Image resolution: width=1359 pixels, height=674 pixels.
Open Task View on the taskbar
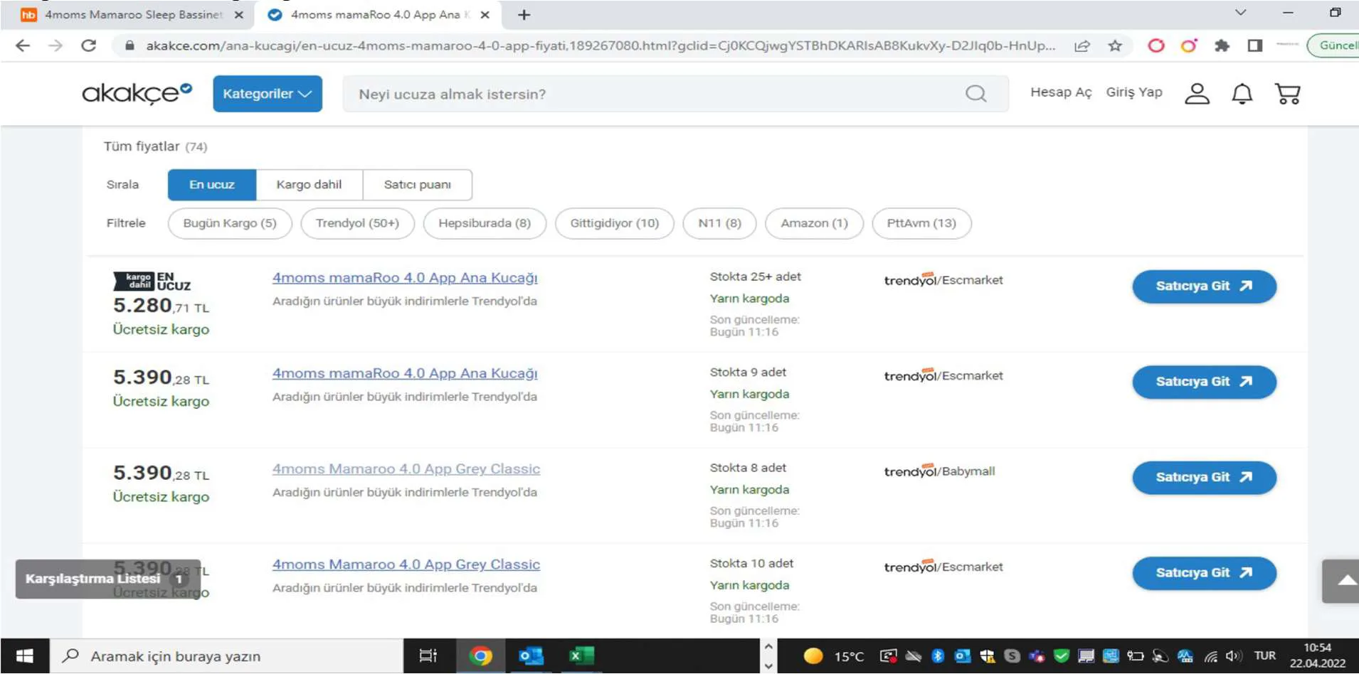[x=428, y=656]
